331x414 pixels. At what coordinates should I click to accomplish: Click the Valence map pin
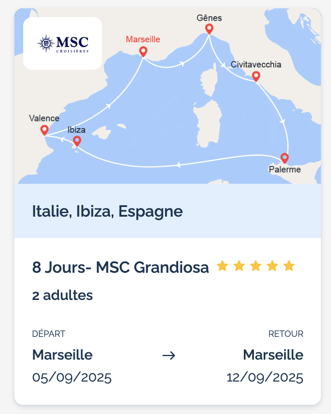pyautogui.click(x=44, y=130)
